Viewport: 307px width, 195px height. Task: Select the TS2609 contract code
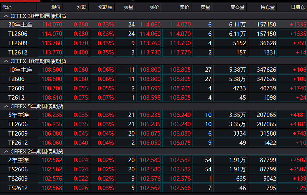18,179
